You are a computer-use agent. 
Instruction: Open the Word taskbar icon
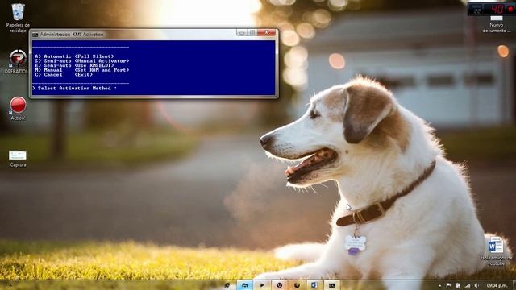click(314, 285)
